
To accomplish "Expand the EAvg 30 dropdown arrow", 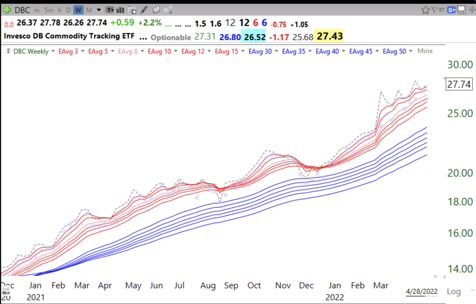I will click(276, 51).
